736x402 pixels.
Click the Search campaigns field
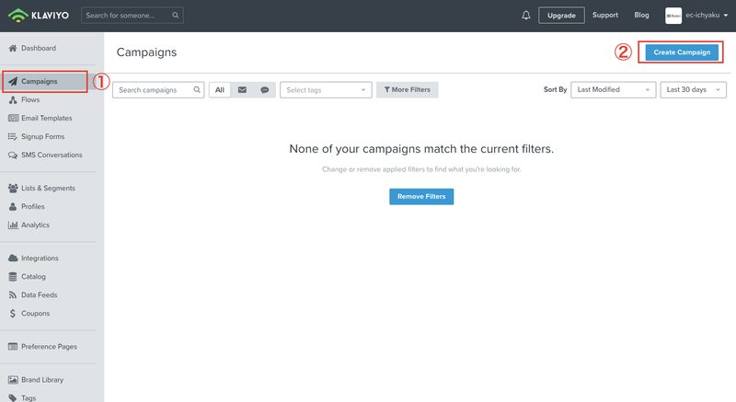pyautogui.click(x=158, y=89)
